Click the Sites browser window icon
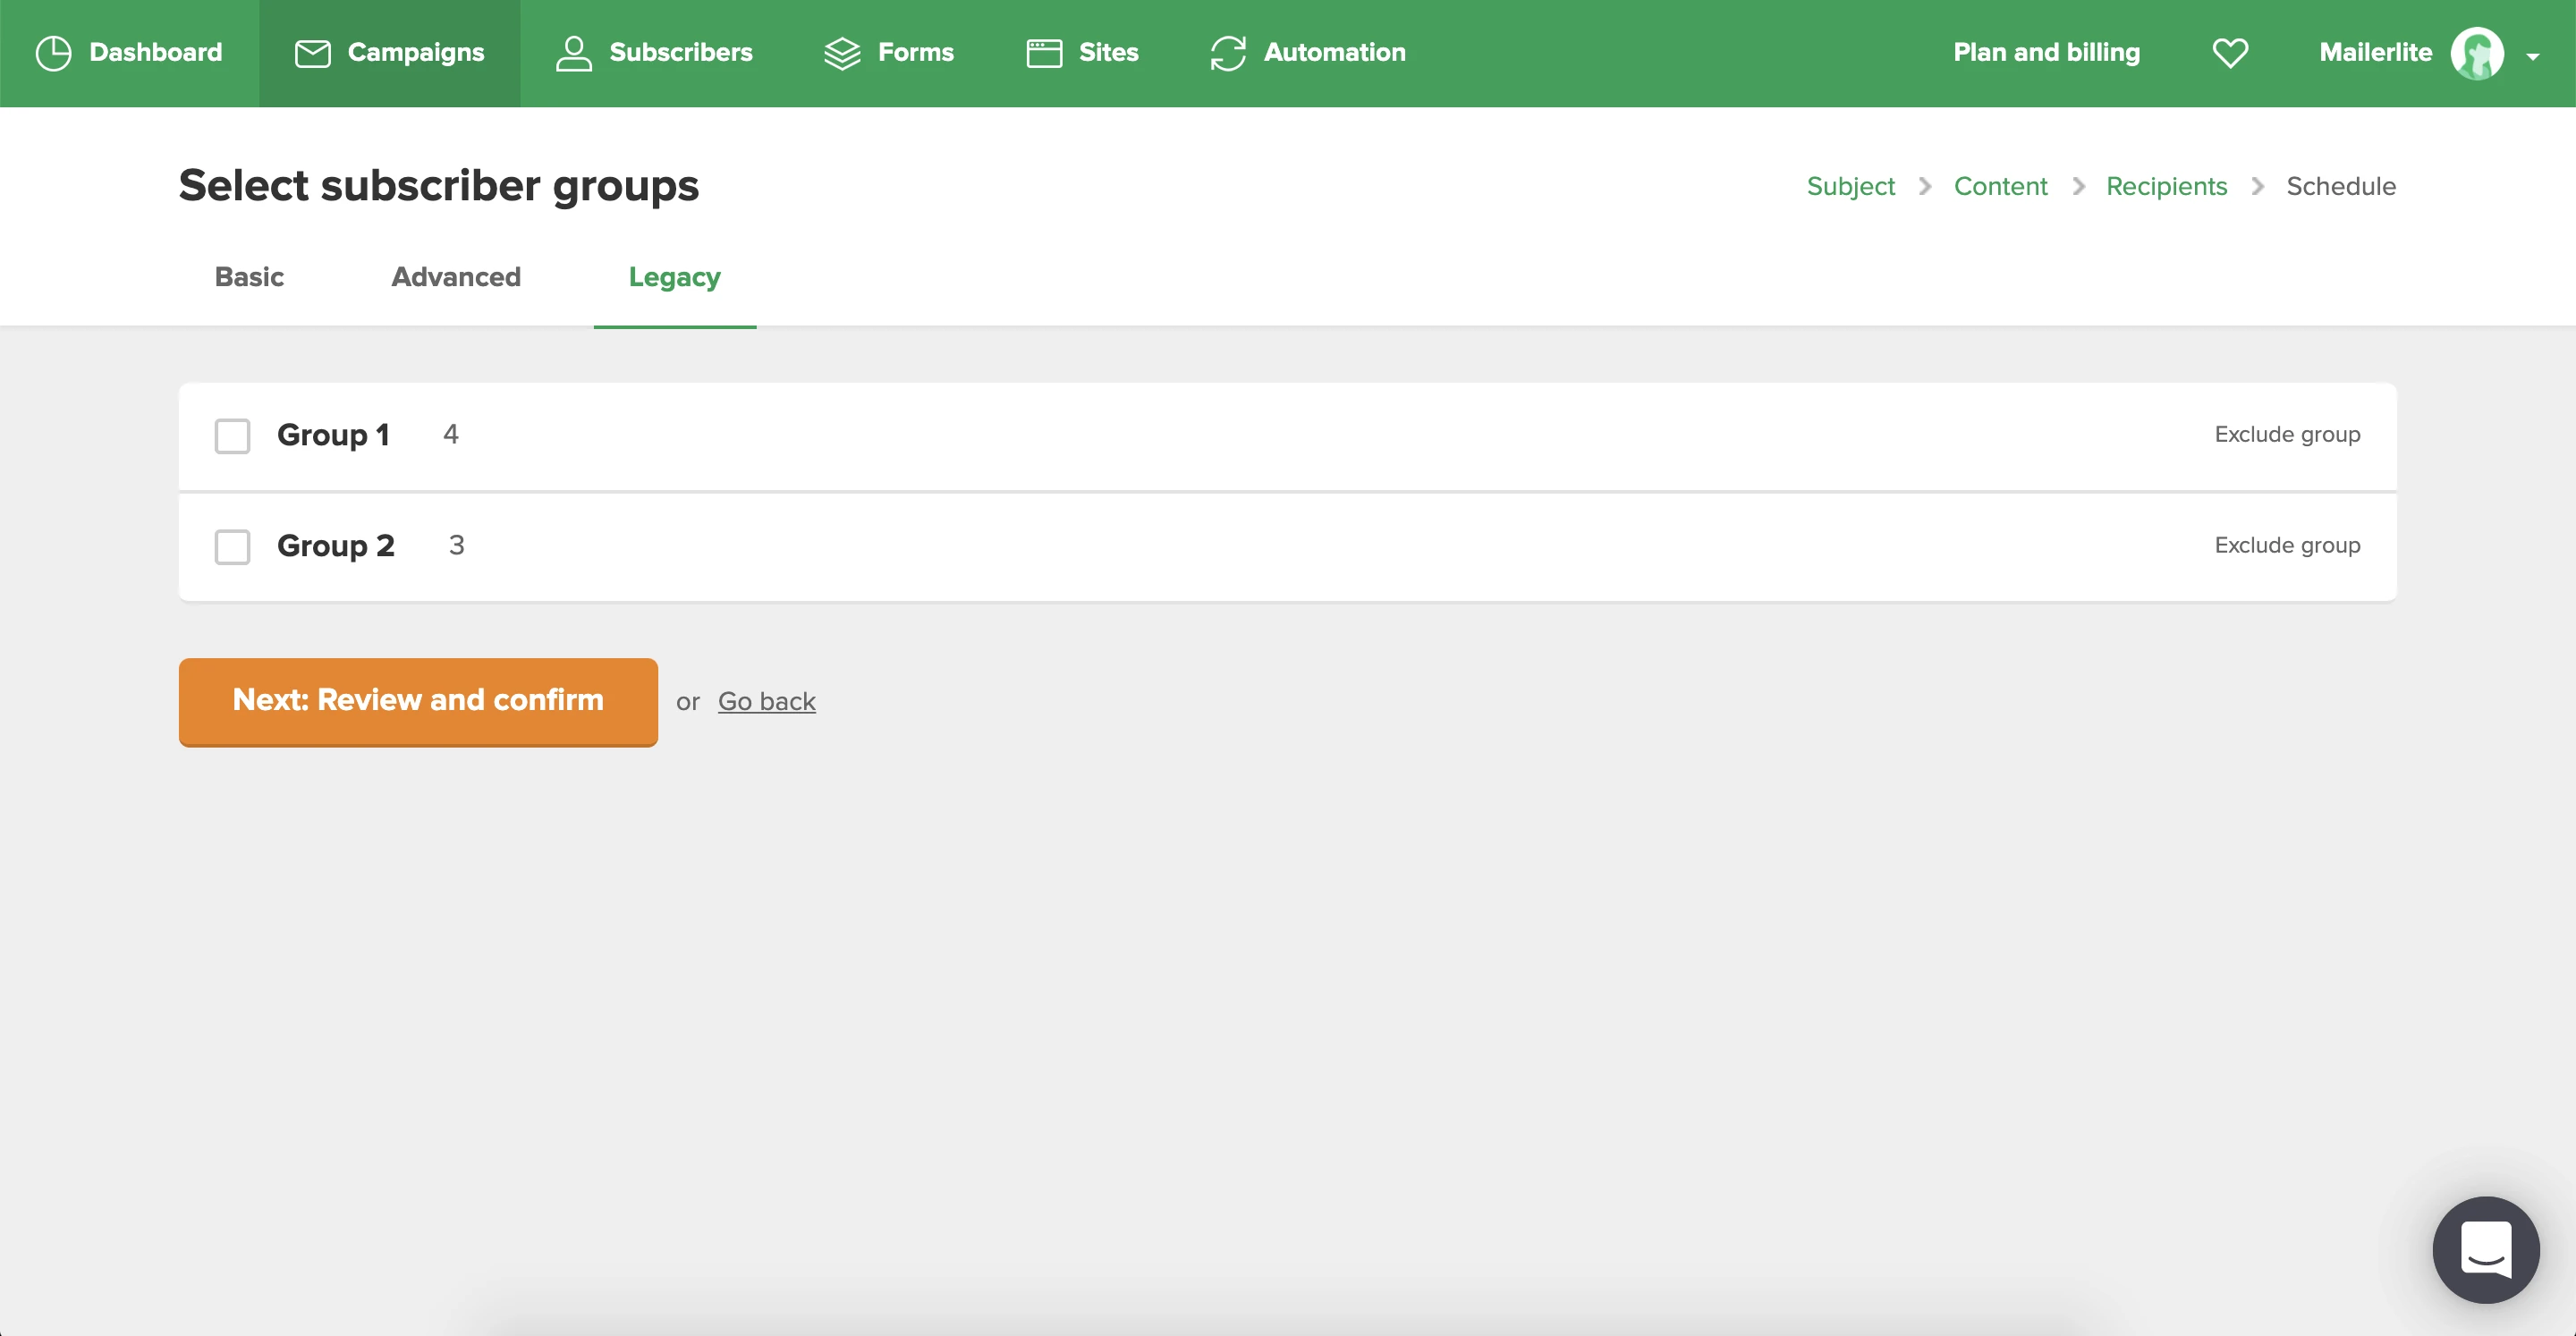Image resolution: width=2576 pixels, height=1336 pixels. point(1043,53)
